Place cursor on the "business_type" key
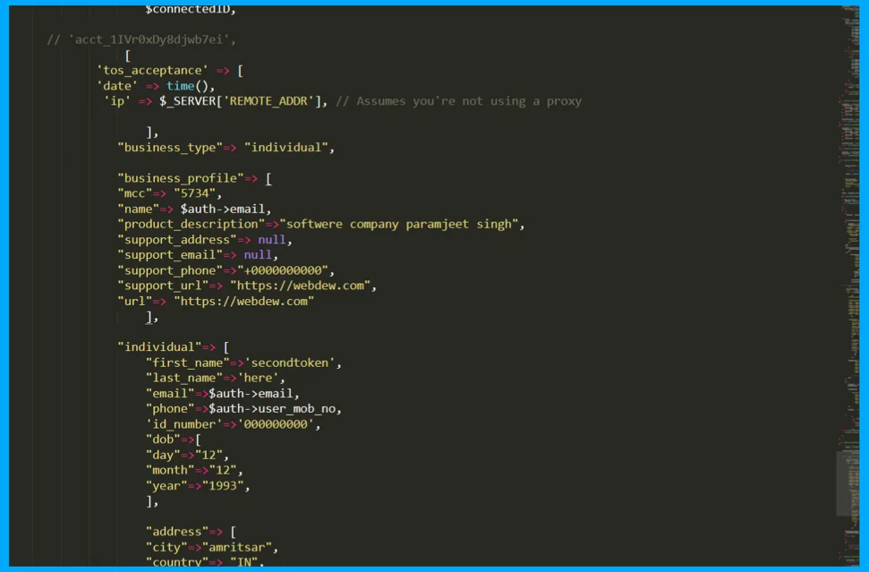Screen dimensions: 869x572 pos(170,148)
